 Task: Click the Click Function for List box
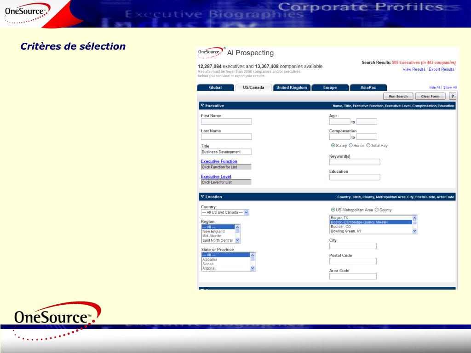pyautogui.click(x=226, y=167)
